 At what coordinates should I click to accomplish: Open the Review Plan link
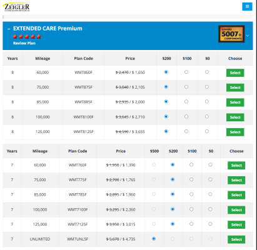click(24, 43)
